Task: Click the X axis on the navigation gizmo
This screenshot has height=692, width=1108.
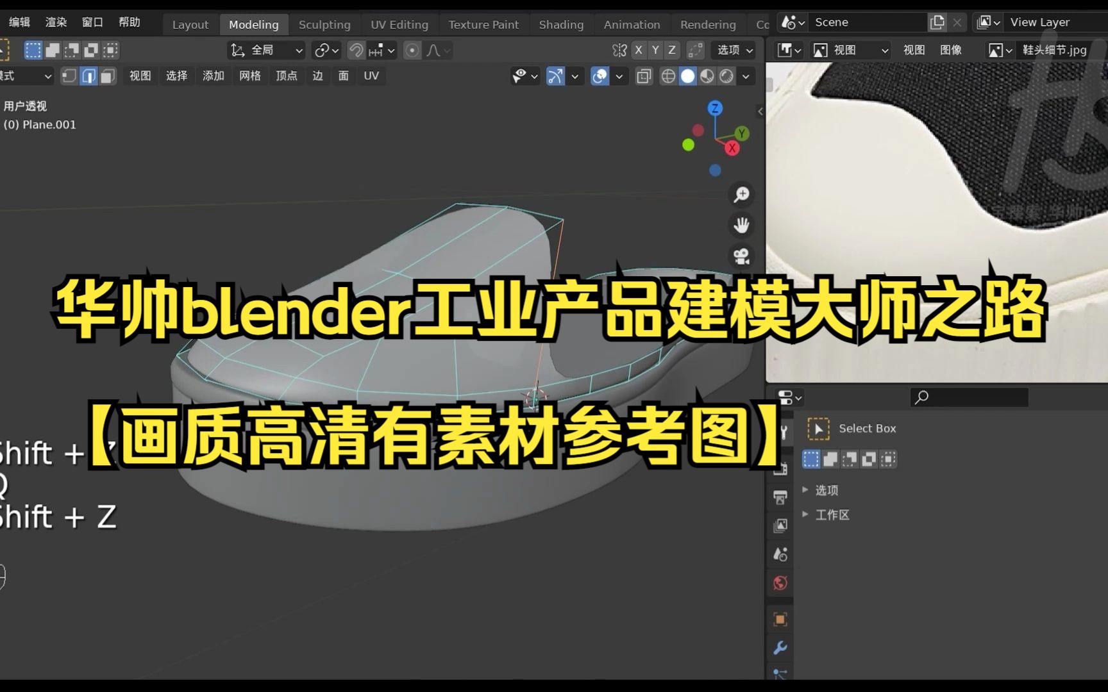Action: [x=732, y=148]
